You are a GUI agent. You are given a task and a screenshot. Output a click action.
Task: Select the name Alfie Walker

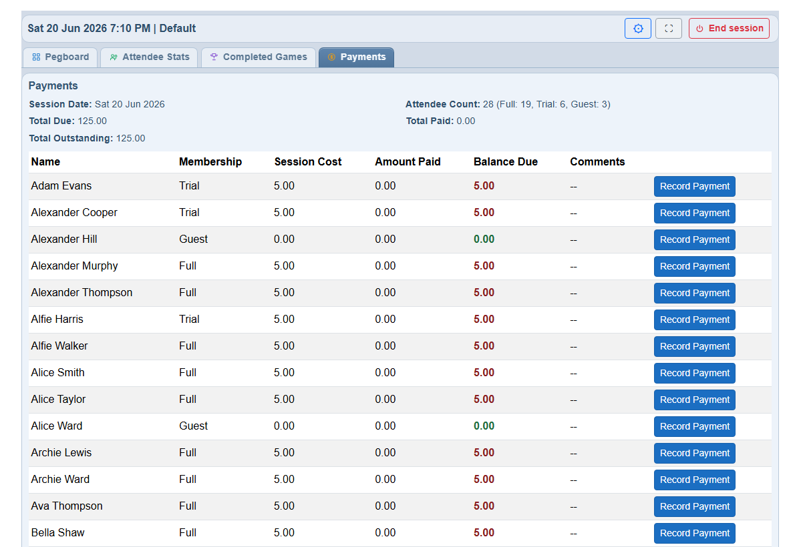[x=59, y=346]
